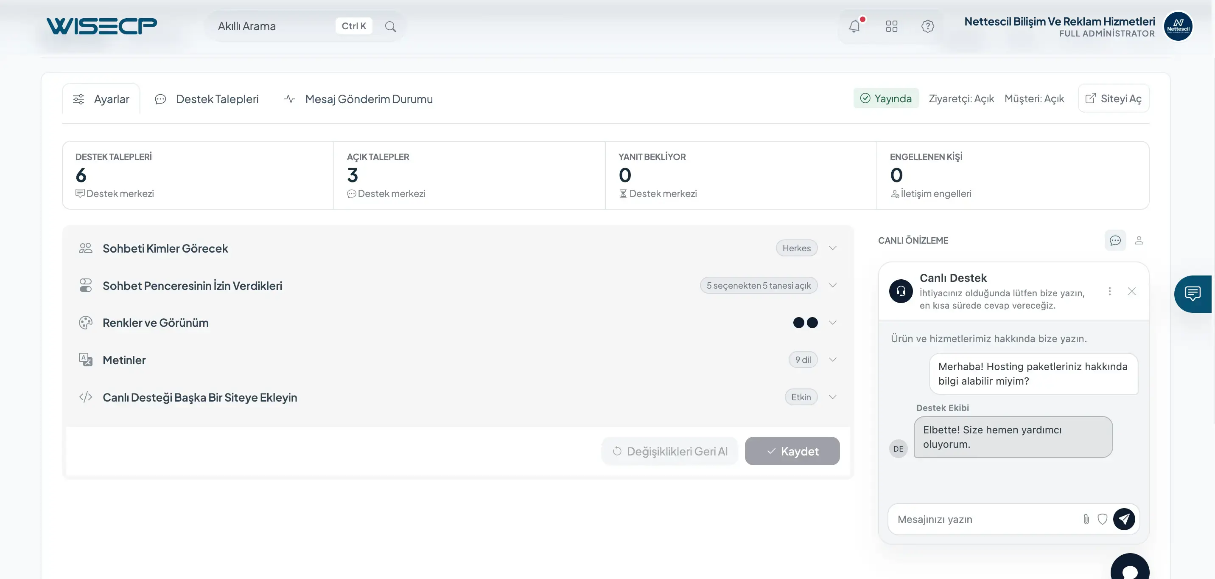Image resolution: width=1215 pixels, height=579 pixels.
Task: Send the message with paper-plane button
Action: coord(1124,519)
